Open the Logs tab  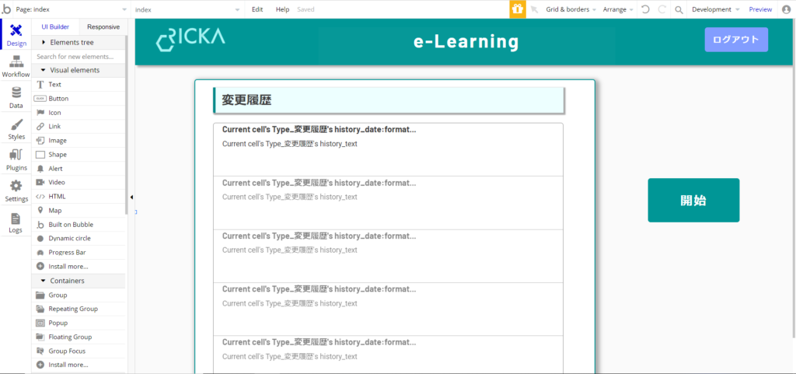(16, 222)
